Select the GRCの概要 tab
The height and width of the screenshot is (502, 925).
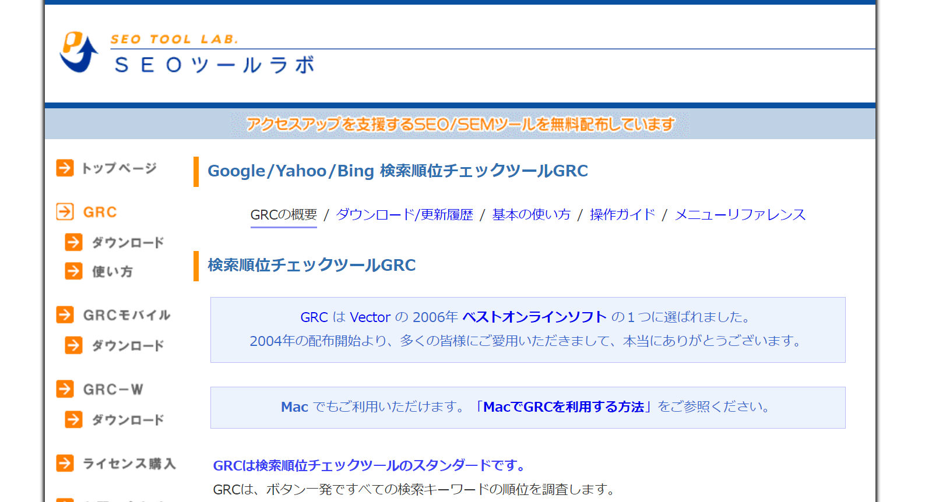pyautogui.click(x=284, y=215)
